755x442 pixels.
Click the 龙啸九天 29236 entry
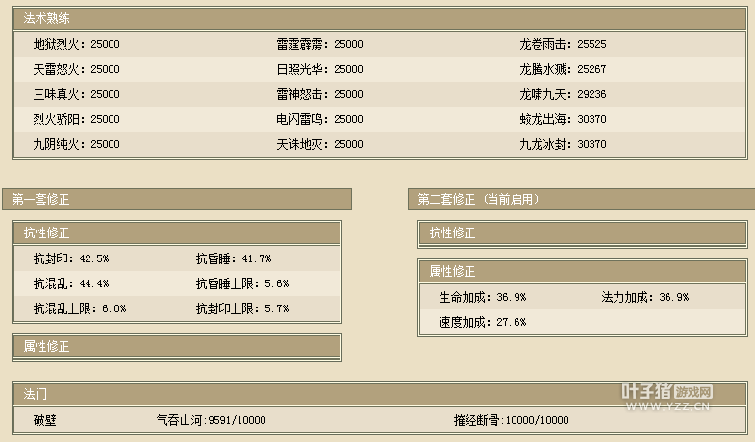[563, 94]
